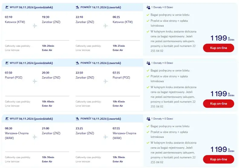This screenshot has width=239, height=168.
Task: Click return plane icon in Warszawa header
Action: tap(77, 119)
